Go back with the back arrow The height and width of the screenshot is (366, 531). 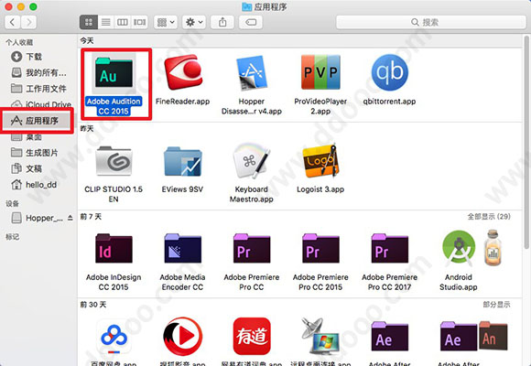tap(13, 22)
